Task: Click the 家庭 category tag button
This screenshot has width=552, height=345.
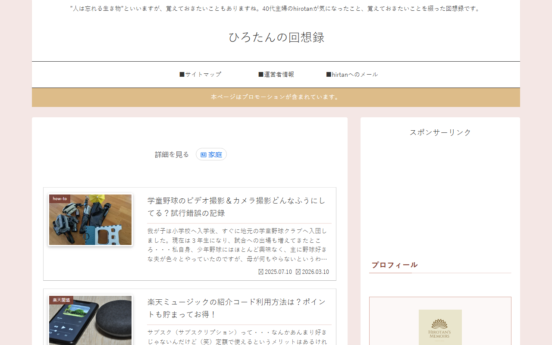Action: pos(211,154)
